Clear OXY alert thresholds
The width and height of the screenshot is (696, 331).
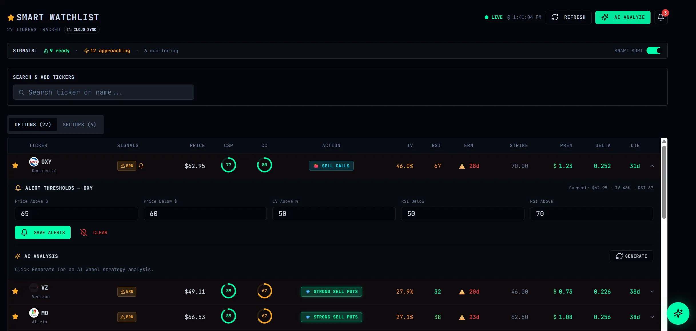(94, 232)
